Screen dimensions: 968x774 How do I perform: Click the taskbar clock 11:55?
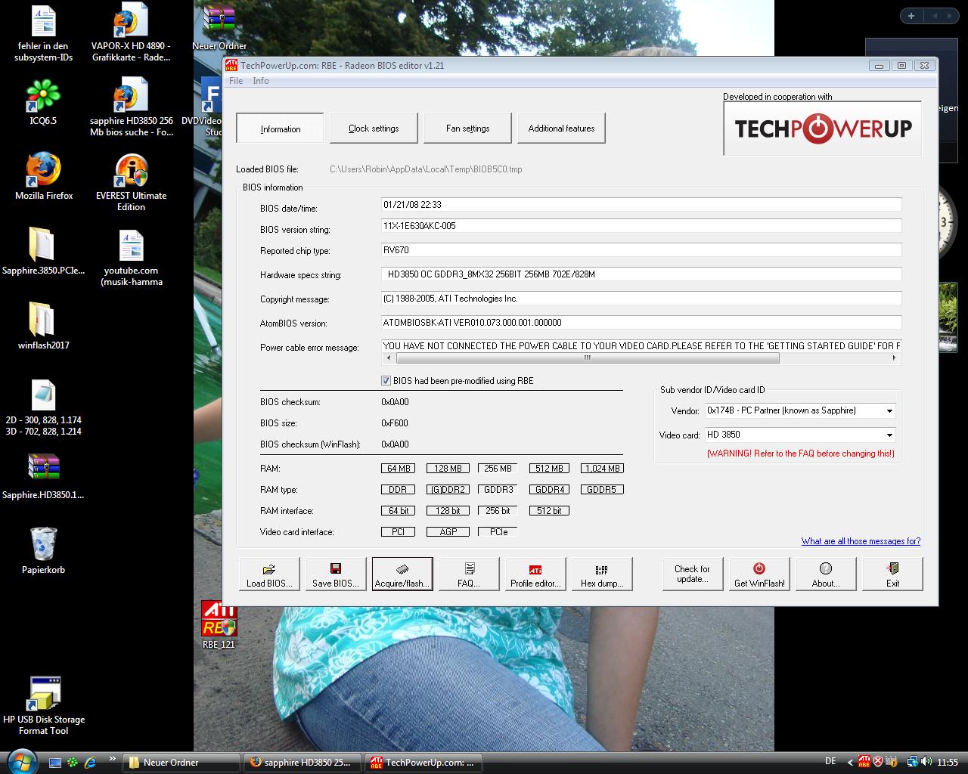click(x=948, y=763)
